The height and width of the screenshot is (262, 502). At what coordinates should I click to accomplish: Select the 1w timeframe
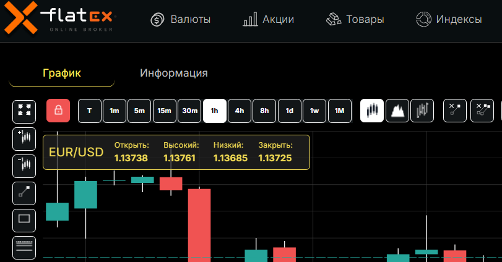point(314,111)
